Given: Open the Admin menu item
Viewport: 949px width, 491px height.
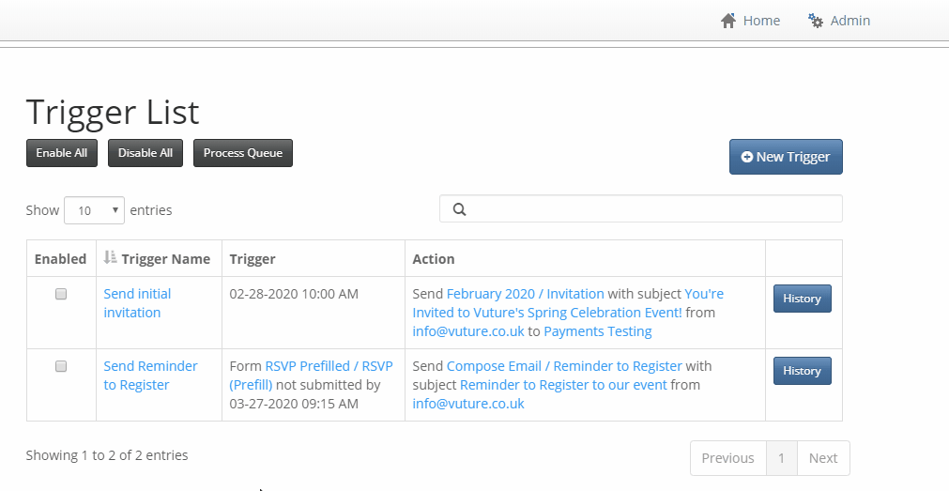Looking at the screenshot, I should click(x=839, y=21).
